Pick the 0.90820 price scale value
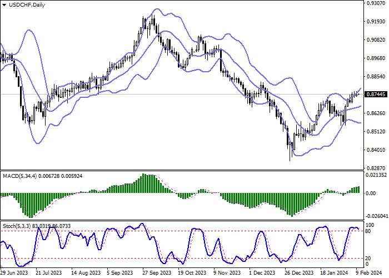Viewport: 389px width, 278px height. (x=376, y=39)
